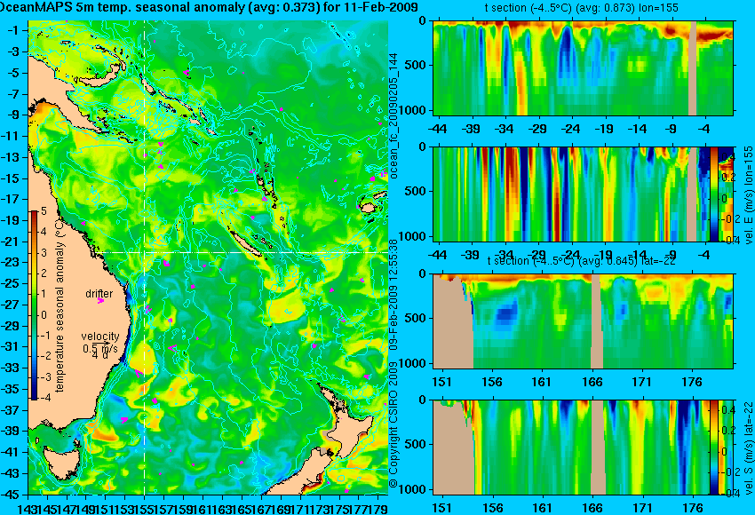The height and width of the screenshot is (515, 755).
Task: Click the 'vel. E (m/s) lon=155' vertical label
Action: [x=748, y=195]
